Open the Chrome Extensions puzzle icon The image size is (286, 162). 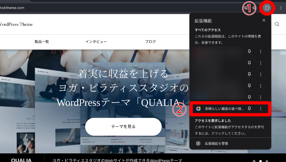point(267,8)
